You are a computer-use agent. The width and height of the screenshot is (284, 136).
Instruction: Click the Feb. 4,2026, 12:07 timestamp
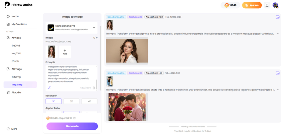173,17
